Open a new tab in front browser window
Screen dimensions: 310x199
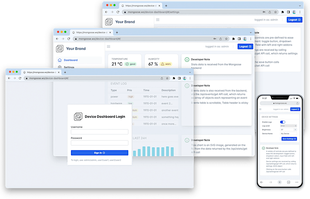65,72
